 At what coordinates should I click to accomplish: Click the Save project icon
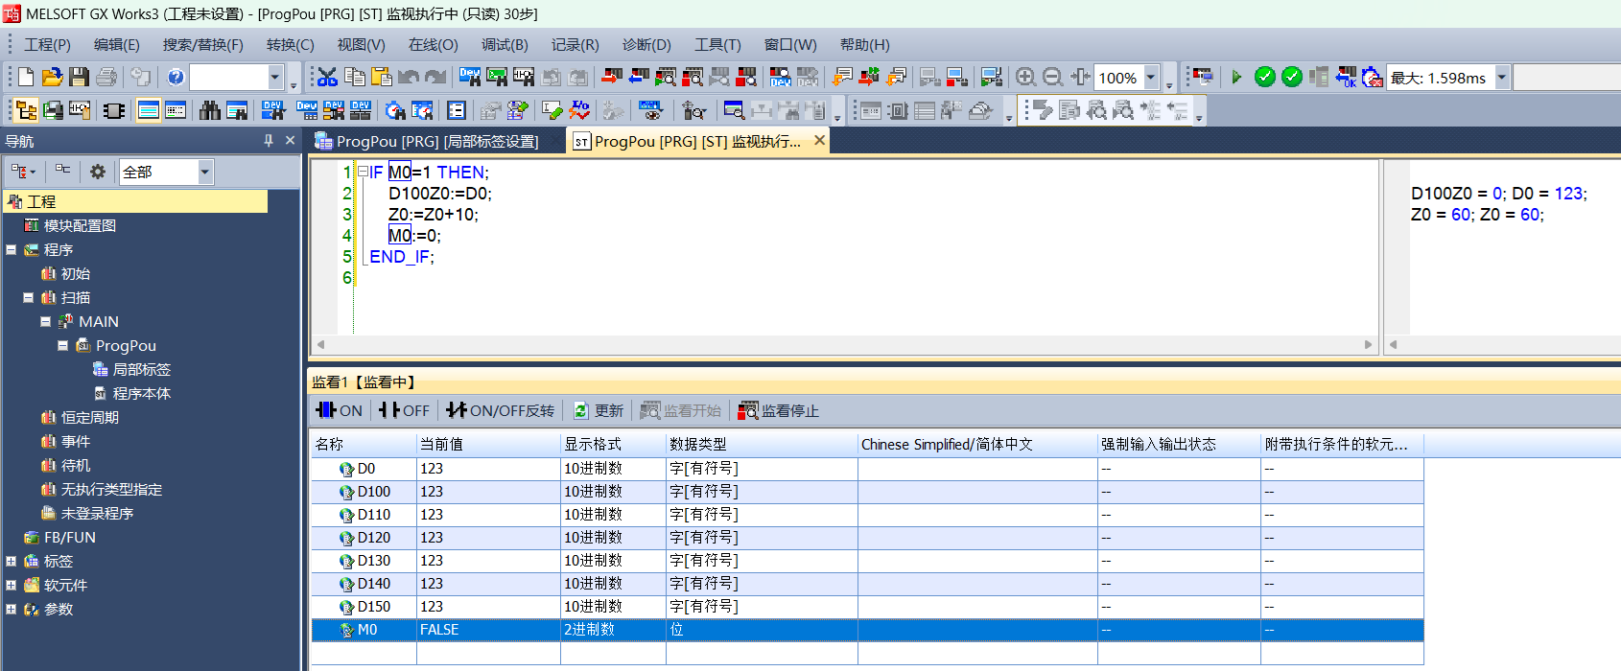click(80, 77)
